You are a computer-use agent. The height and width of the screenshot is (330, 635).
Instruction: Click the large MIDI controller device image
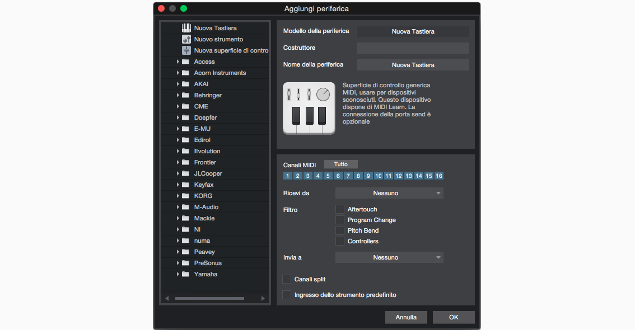[309, 108]
